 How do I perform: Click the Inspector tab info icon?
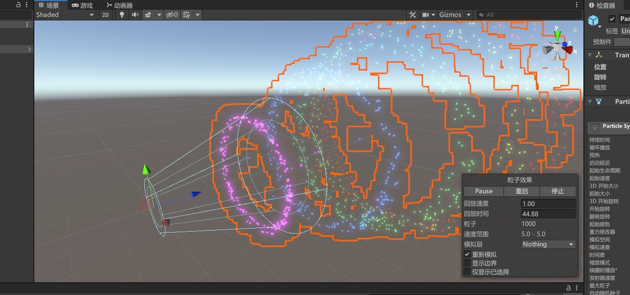591,5
